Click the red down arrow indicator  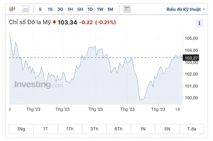point(54,22)
